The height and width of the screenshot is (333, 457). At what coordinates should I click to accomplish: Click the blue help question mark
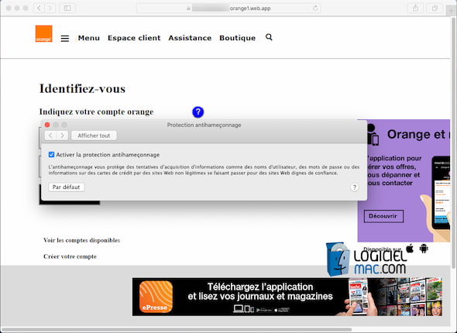[198, 112]
